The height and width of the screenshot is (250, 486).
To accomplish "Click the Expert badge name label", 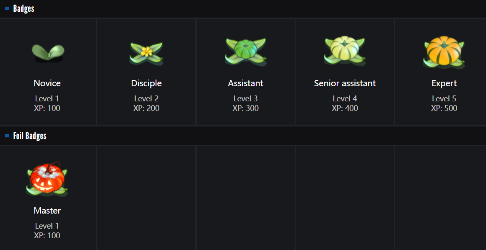I will click(x=444, y=83).
